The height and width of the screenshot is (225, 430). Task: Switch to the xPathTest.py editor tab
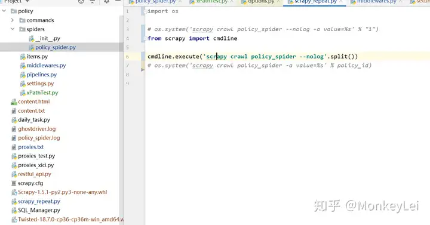[x=212, y=2]
